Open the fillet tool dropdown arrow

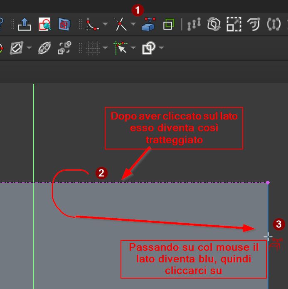[x=105, y=25]
